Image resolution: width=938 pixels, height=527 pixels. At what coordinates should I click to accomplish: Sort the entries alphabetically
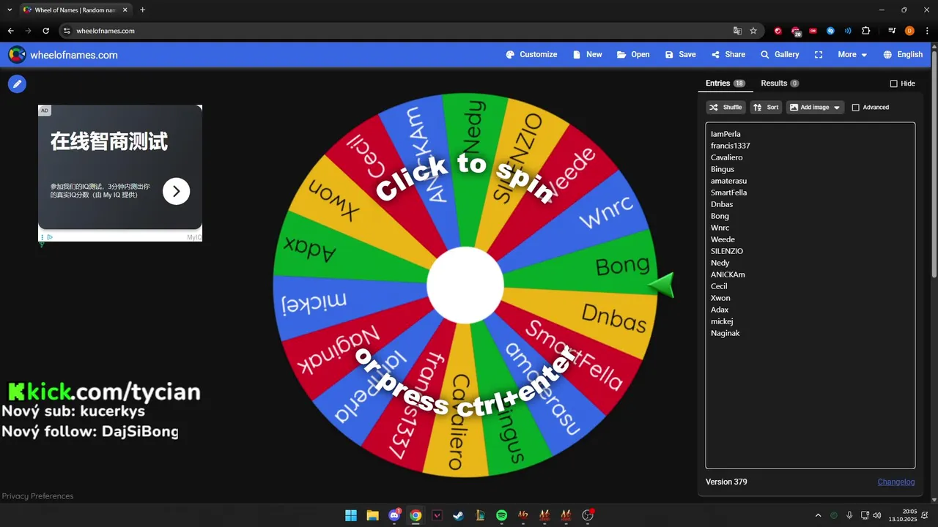coord(766,108)
